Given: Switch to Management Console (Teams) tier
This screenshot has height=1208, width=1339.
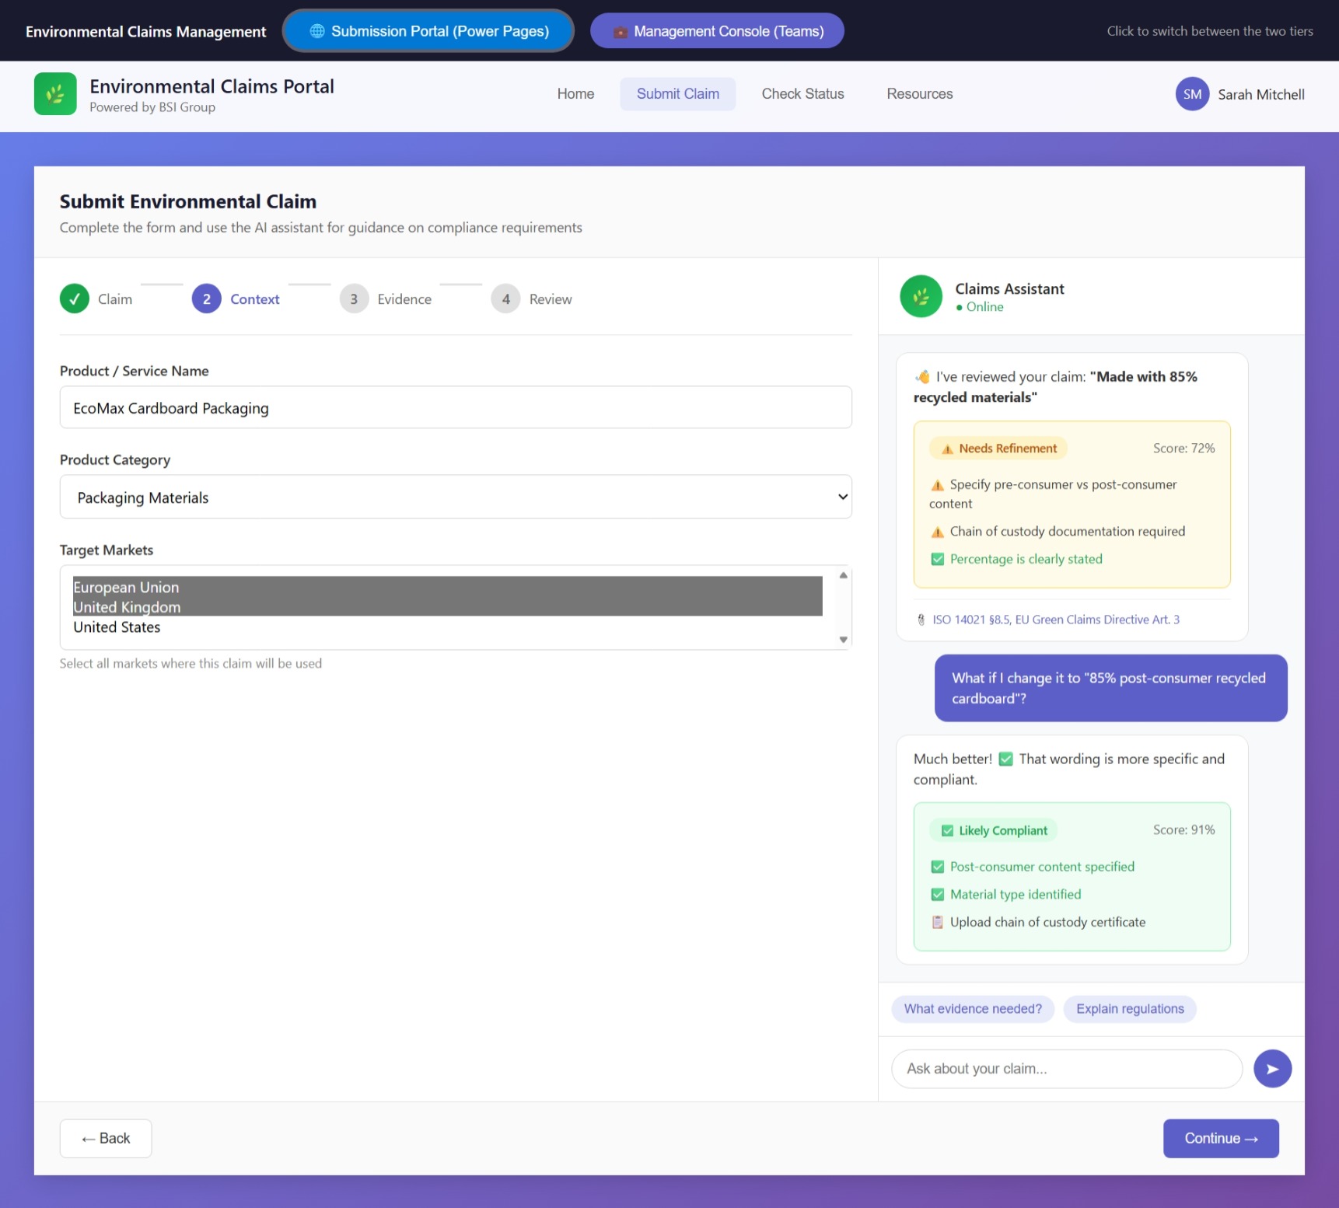Looking at the screenshot, I should tap(717, 31).
